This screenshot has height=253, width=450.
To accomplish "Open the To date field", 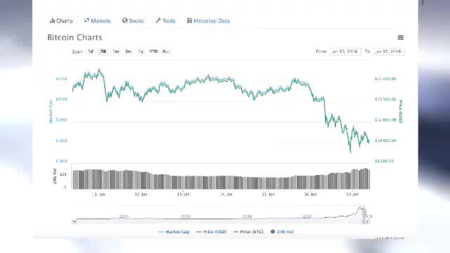I will click(x=388, y=51).
